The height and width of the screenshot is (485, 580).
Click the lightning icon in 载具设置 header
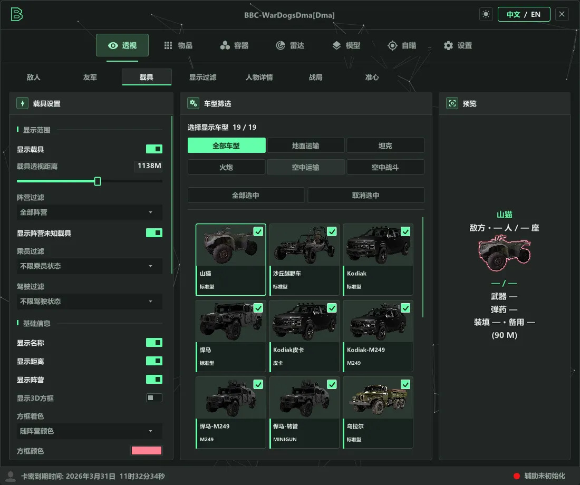click(23, 103)
